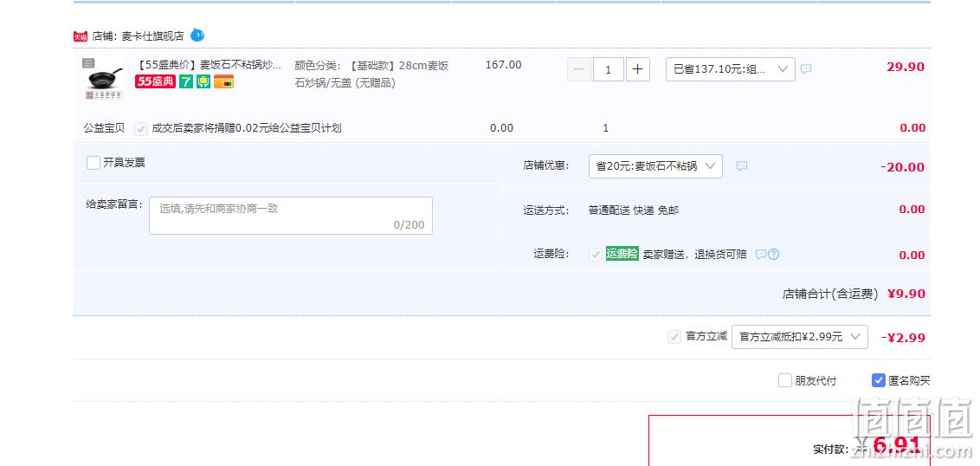Click the 成交后卖家将捐赠0.02元 donation text
The height and width of the screenshot is (466, 980).
(x=246, y=128)
